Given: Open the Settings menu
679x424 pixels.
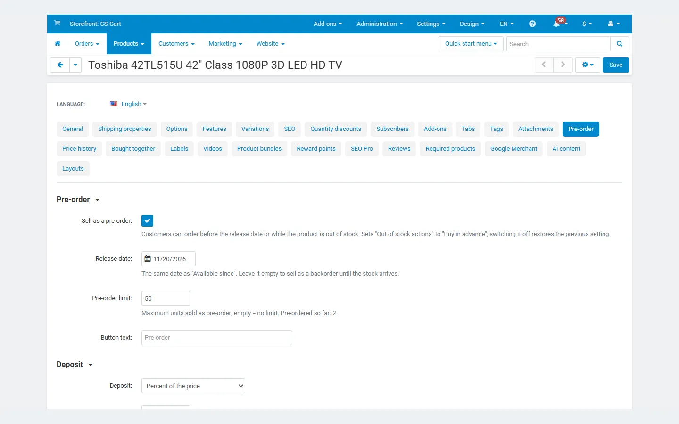Looking at the screenshot, I should (431, 24).
